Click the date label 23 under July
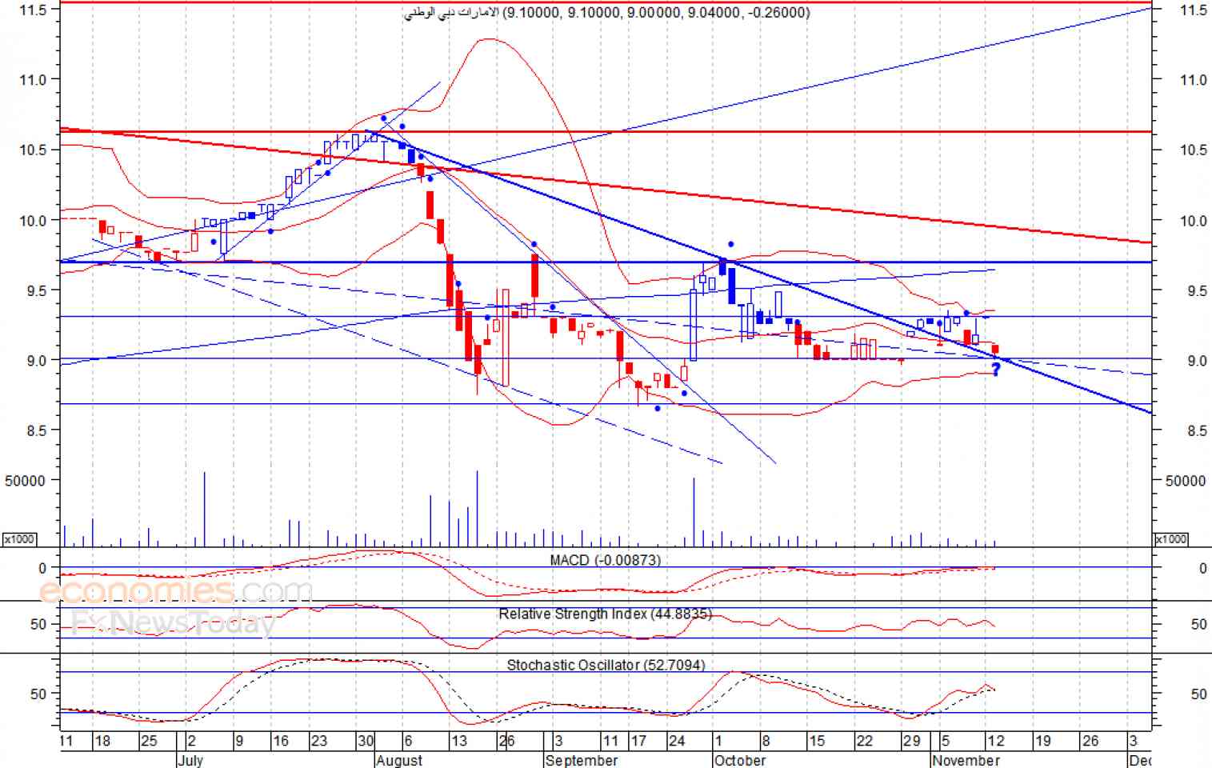1212x768 pixels. (x=318, y=741)
